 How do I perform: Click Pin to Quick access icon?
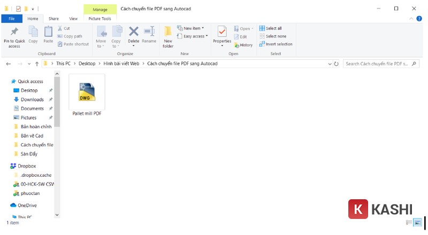14,32
